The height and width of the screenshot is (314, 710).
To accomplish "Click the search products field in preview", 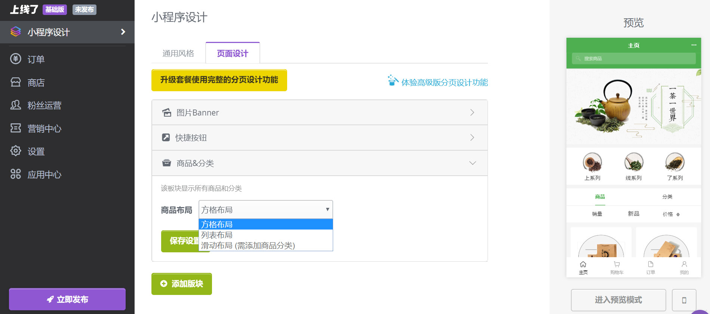I will point(633,59).
